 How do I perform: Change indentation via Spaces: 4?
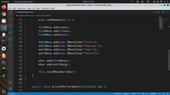pos(127,94)
